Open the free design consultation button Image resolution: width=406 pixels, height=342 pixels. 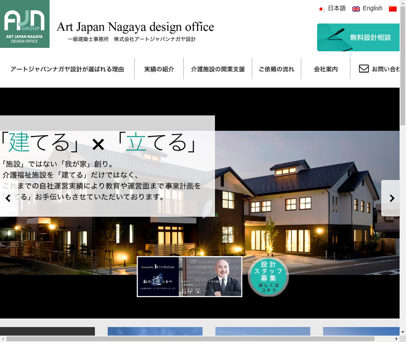click(359, 38)
